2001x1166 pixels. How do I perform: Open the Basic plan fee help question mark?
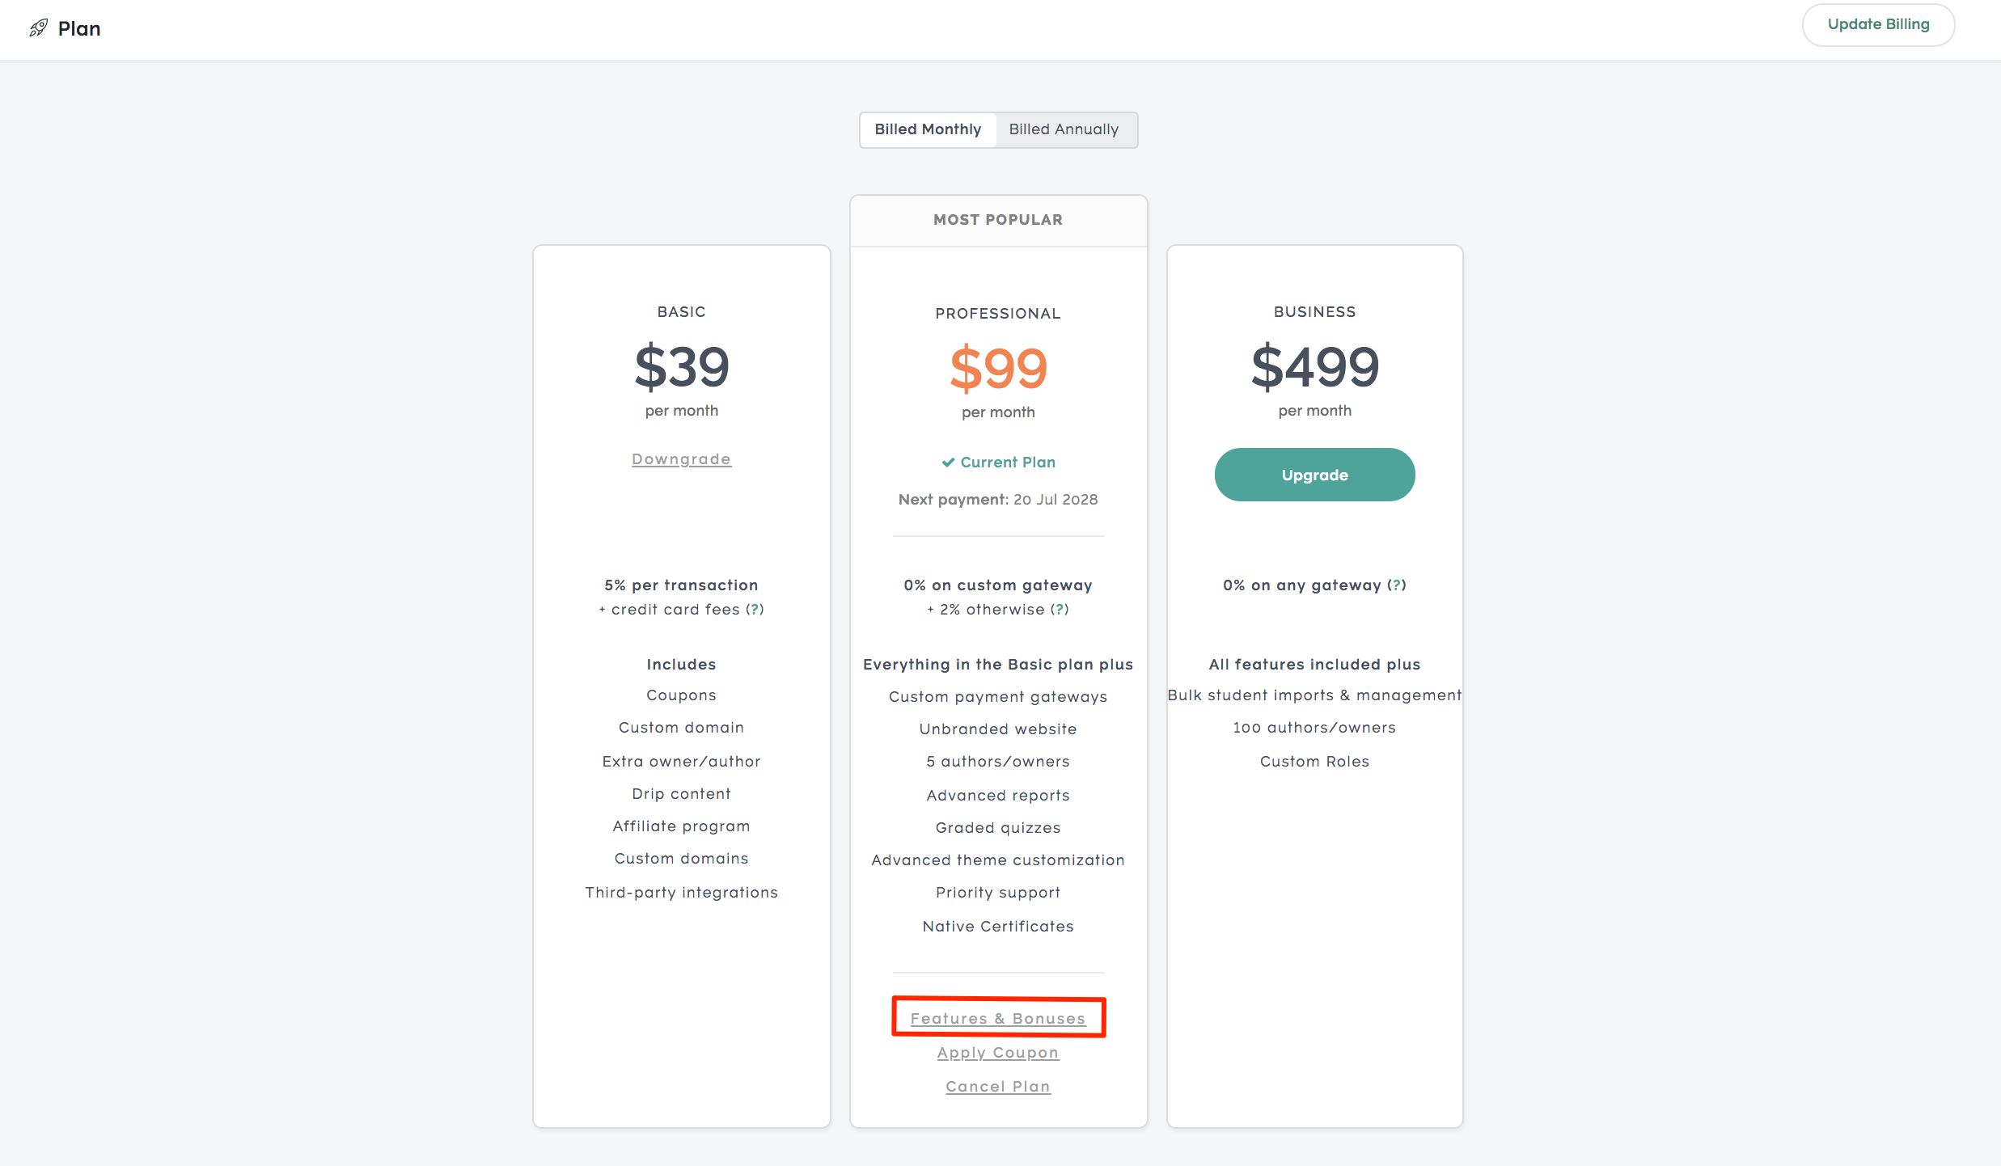pyautogui.click(x=754, y=609)
